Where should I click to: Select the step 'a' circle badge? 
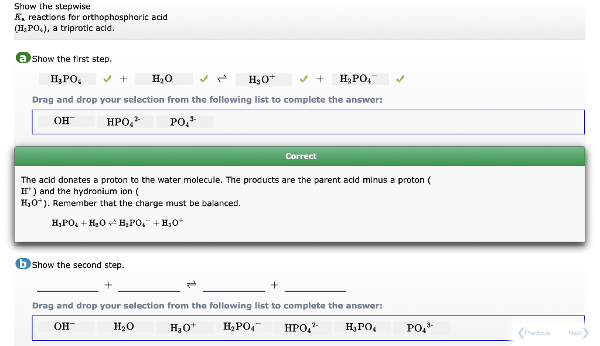tap(22, 59)
